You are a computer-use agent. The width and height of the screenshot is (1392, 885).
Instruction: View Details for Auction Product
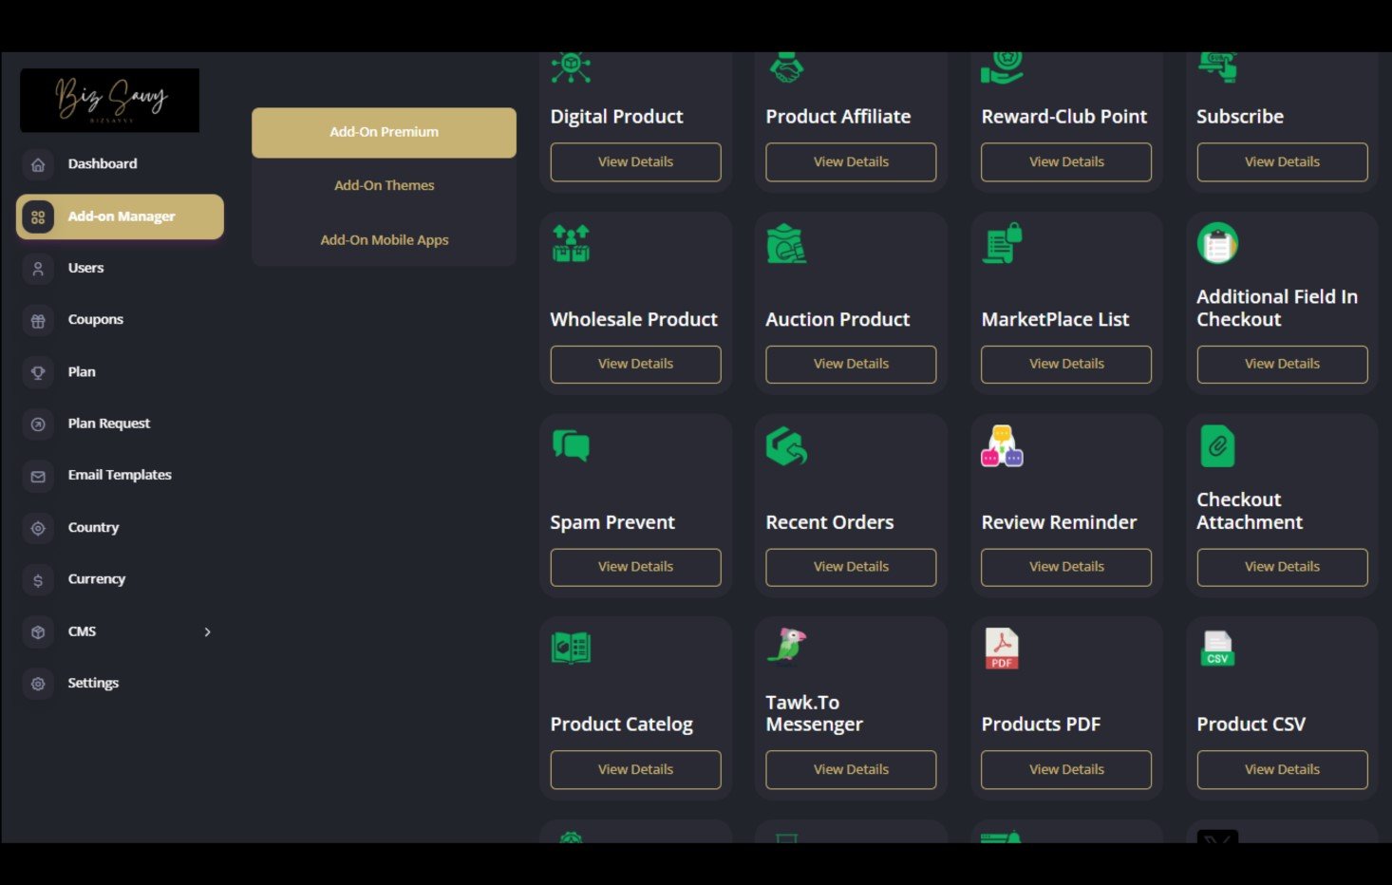(x=851, y=365)
